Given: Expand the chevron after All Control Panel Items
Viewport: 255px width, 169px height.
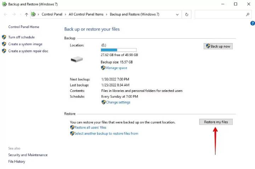Looking at the screenshot, I should [x=107, y=14].
